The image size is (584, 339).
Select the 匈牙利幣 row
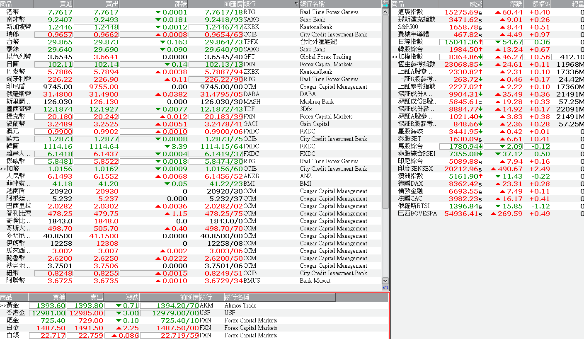pyautogui.click(x=191, y=79)
